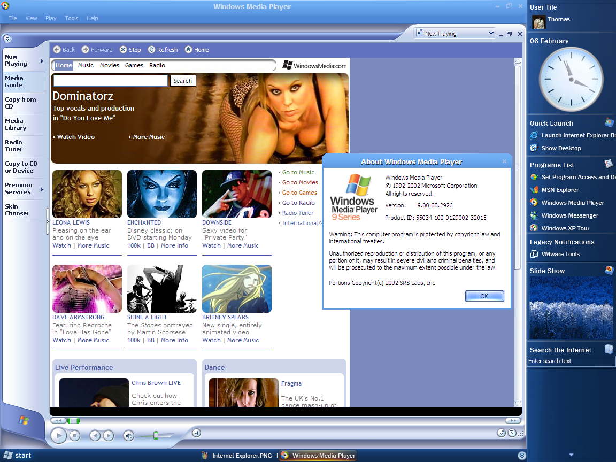
Task: Expand the Now Playing arrow in the taskbar
Action: (x=42, y=61)
